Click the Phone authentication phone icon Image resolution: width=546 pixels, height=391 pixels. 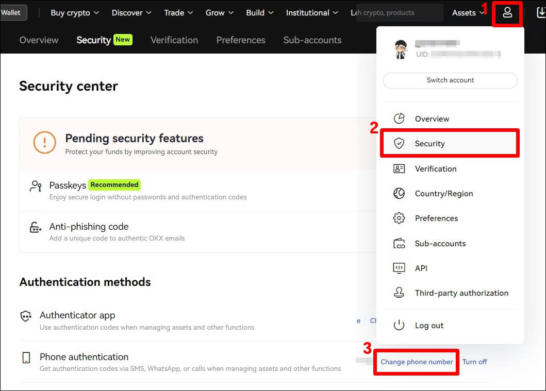[x=26, y=357]
